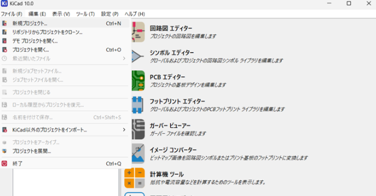Viewport: 376px width, 196px height.
Task: Click the ガーバー ビューアー title text
Action: tap(170, 126)
